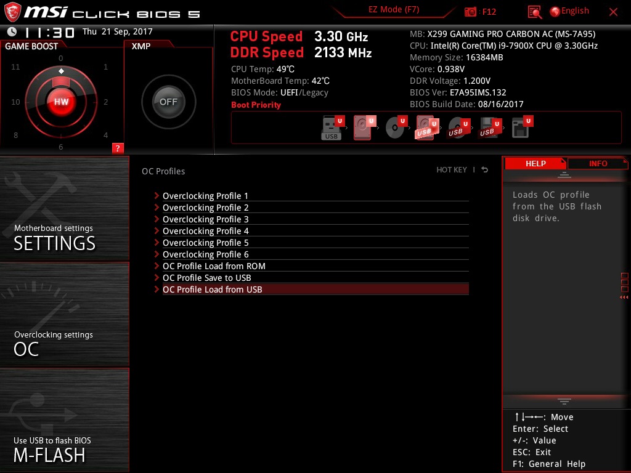Expand Overclocking Profile 1 chevron
Screen dimensions: 631x473
[x=157, y=195]
